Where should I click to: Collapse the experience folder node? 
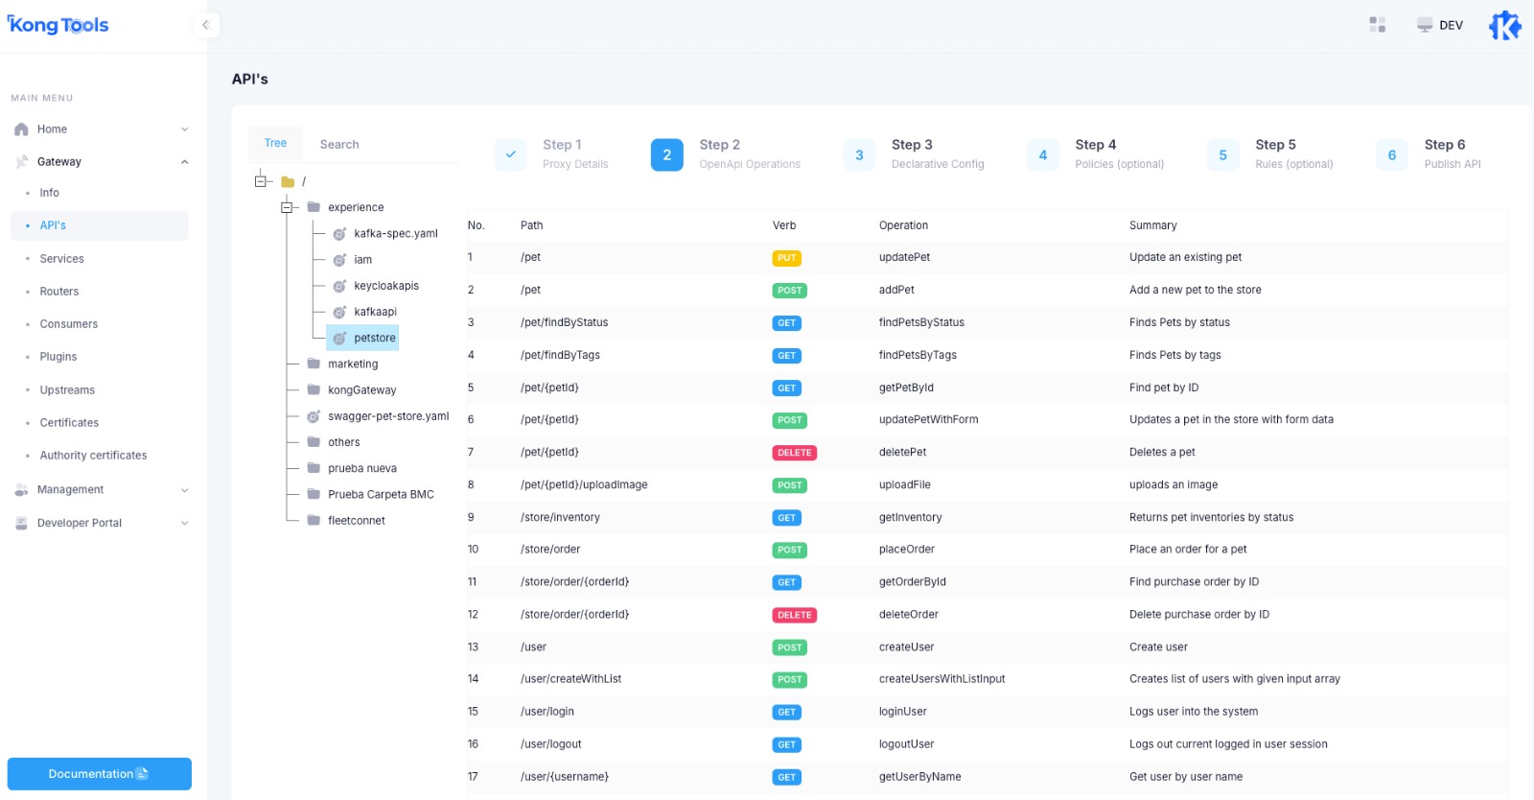click(287, 207)
